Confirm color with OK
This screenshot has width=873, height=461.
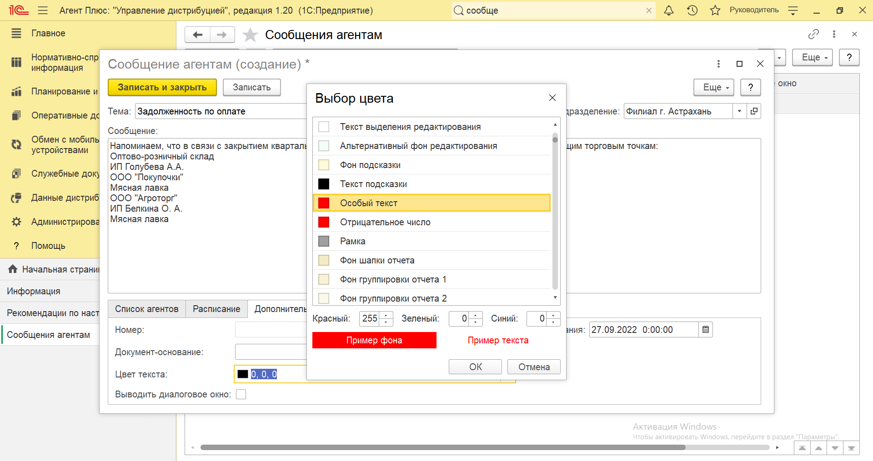pos(475,367)
